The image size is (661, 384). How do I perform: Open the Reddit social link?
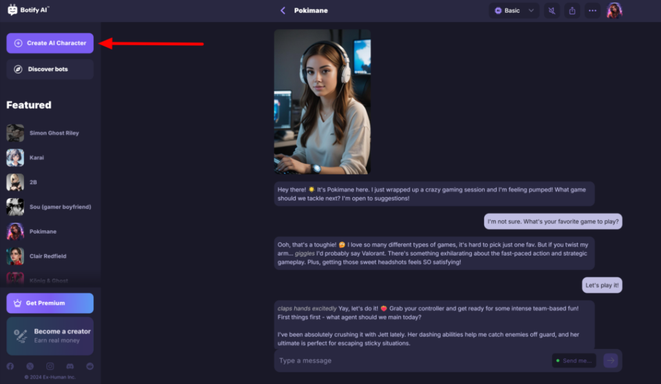pos(90,367)
